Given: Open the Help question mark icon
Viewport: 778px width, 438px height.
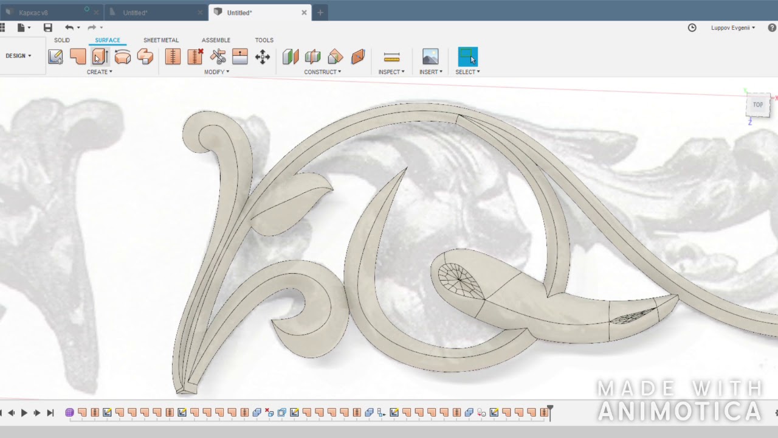Looking at the screenshot, I should click(772, 27).
